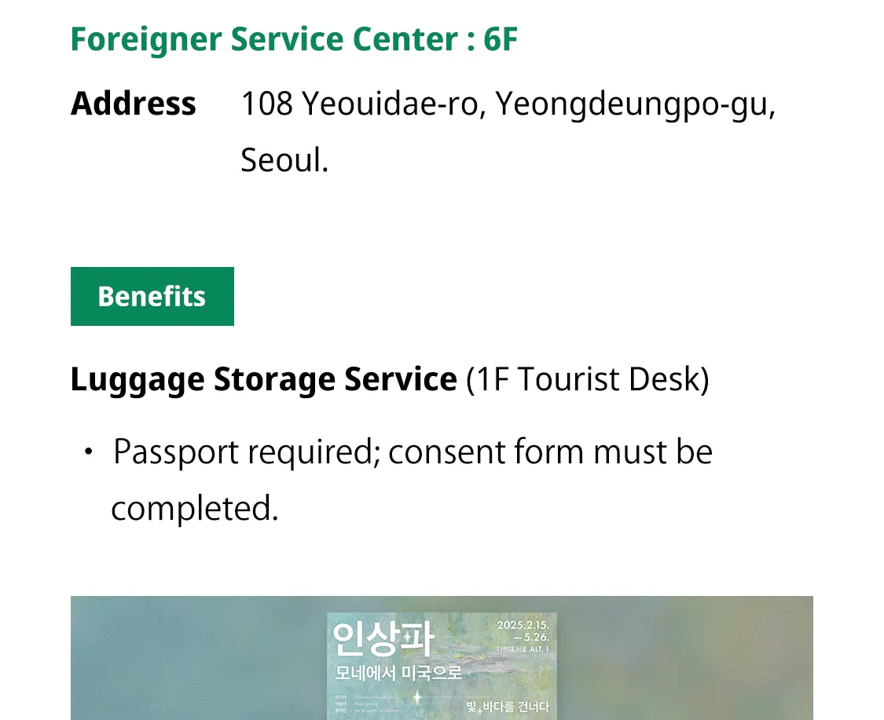Click the 108 Yeouidae-ro address line

tap(508, 104)
